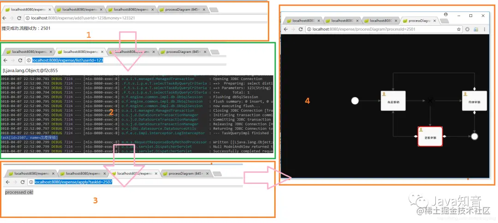Click the log source 'RequestResponseBodyMethodProcessor'
The image size is (498, 223).
click(164, 142)
